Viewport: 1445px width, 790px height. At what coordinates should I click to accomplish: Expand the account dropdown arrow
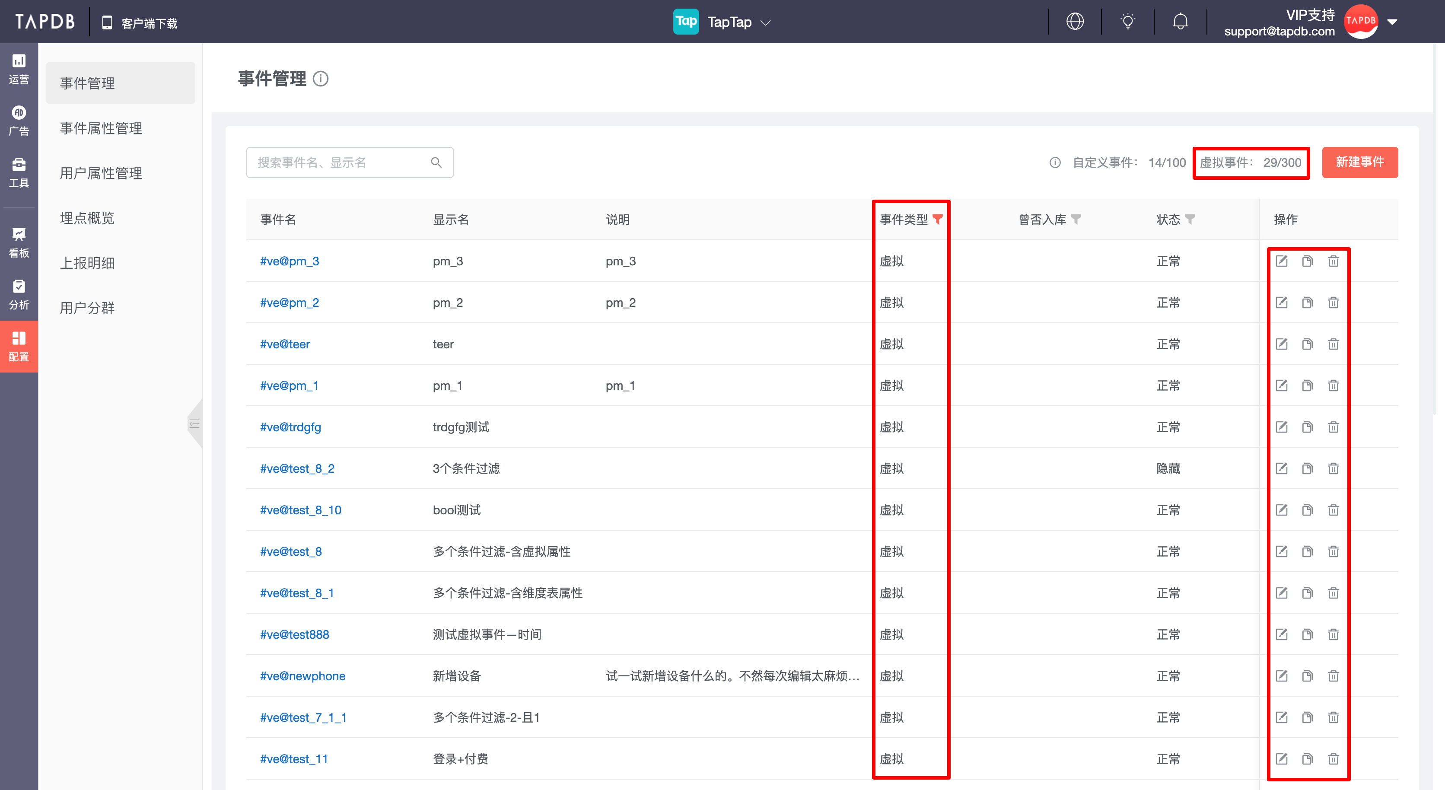[x=1392, y=22]
